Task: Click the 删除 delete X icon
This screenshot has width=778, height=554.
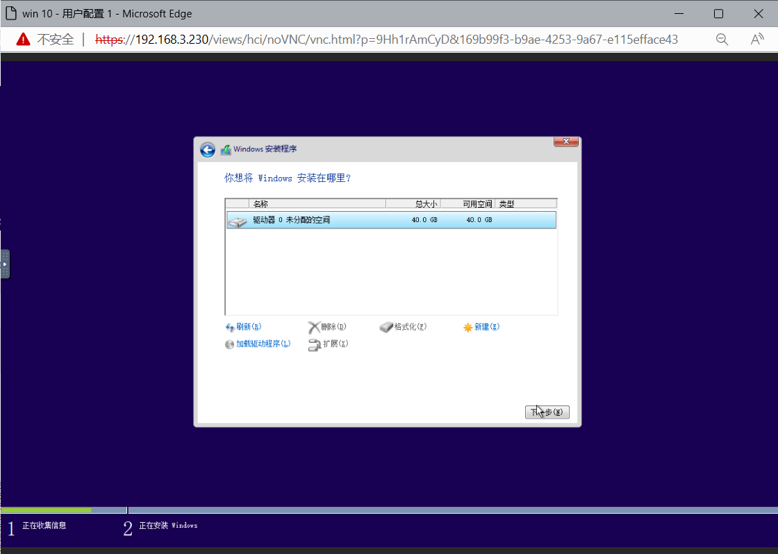Action: click(313, 328)
